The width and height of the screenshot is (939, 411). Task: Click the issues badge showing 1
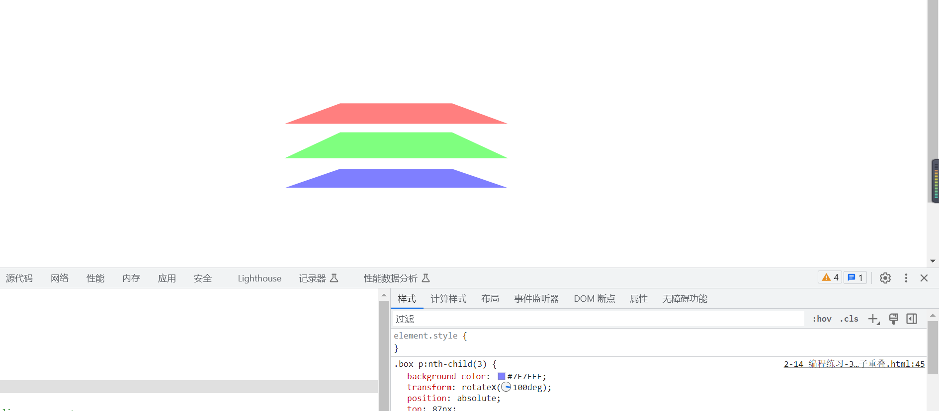tap(855, 277)
